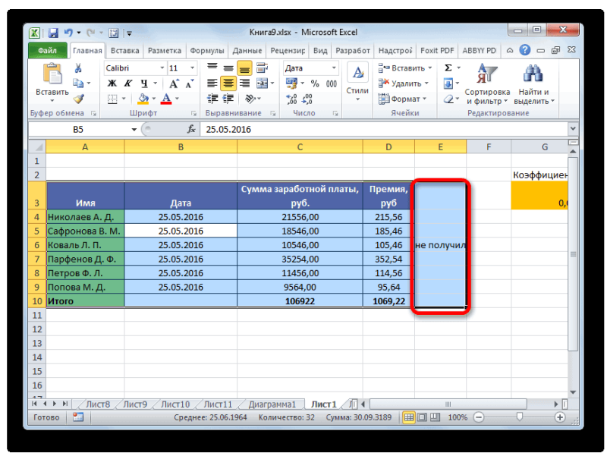The height and width of the screenshot is (453, 607).
Task: Open Сортировка и фильтр menu
Action: 487,84
